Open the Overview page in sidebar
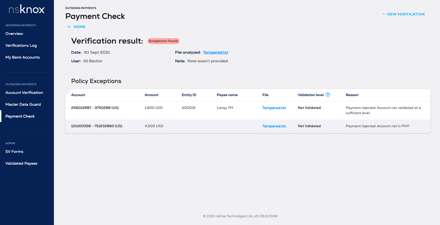 (14, 34)
